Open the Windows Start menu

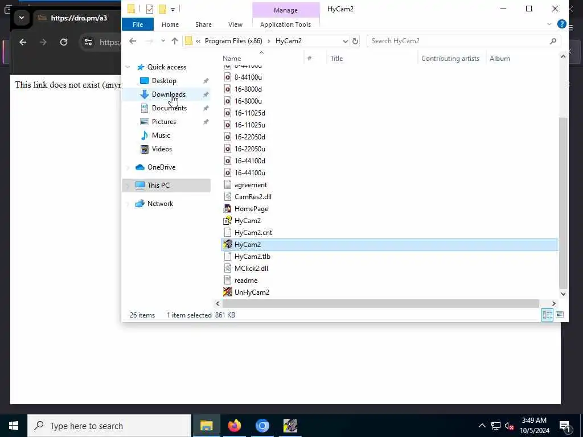(x=14, y=426)
